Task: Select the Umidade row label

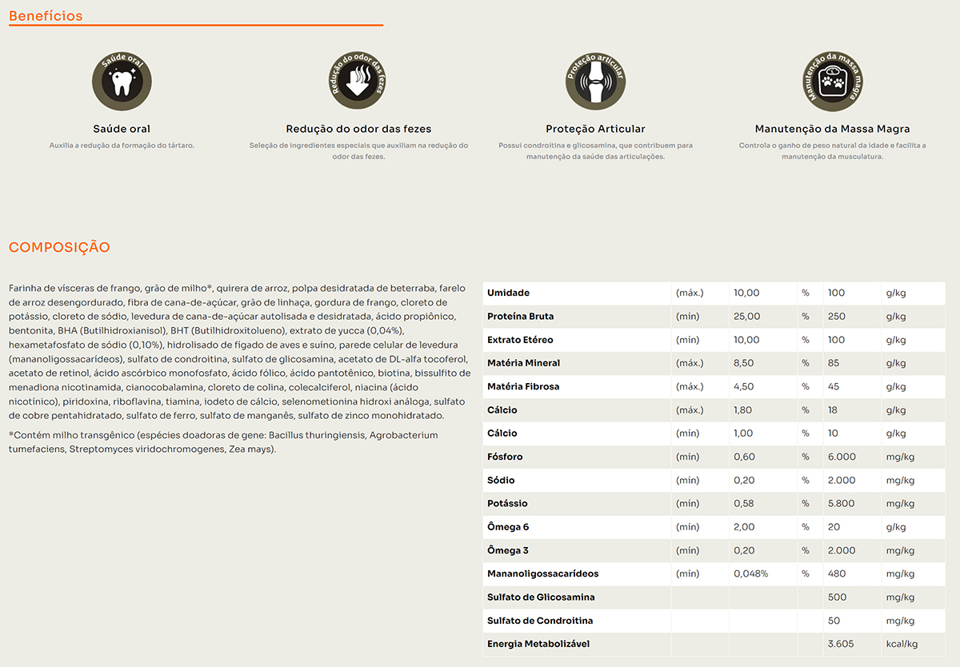Action: (x=508, y=293)
